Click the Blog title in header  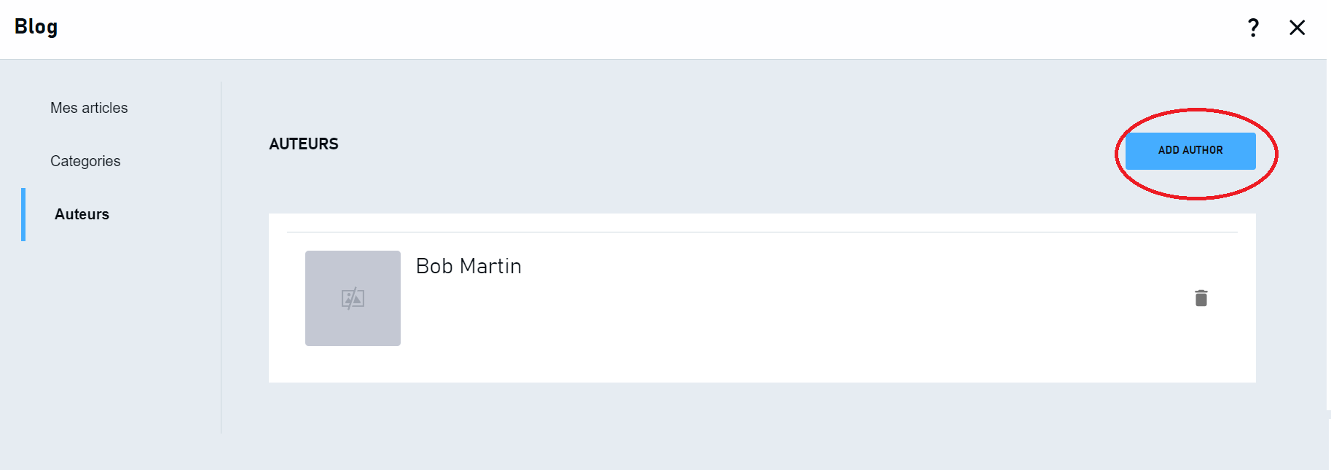coord(36,28)
